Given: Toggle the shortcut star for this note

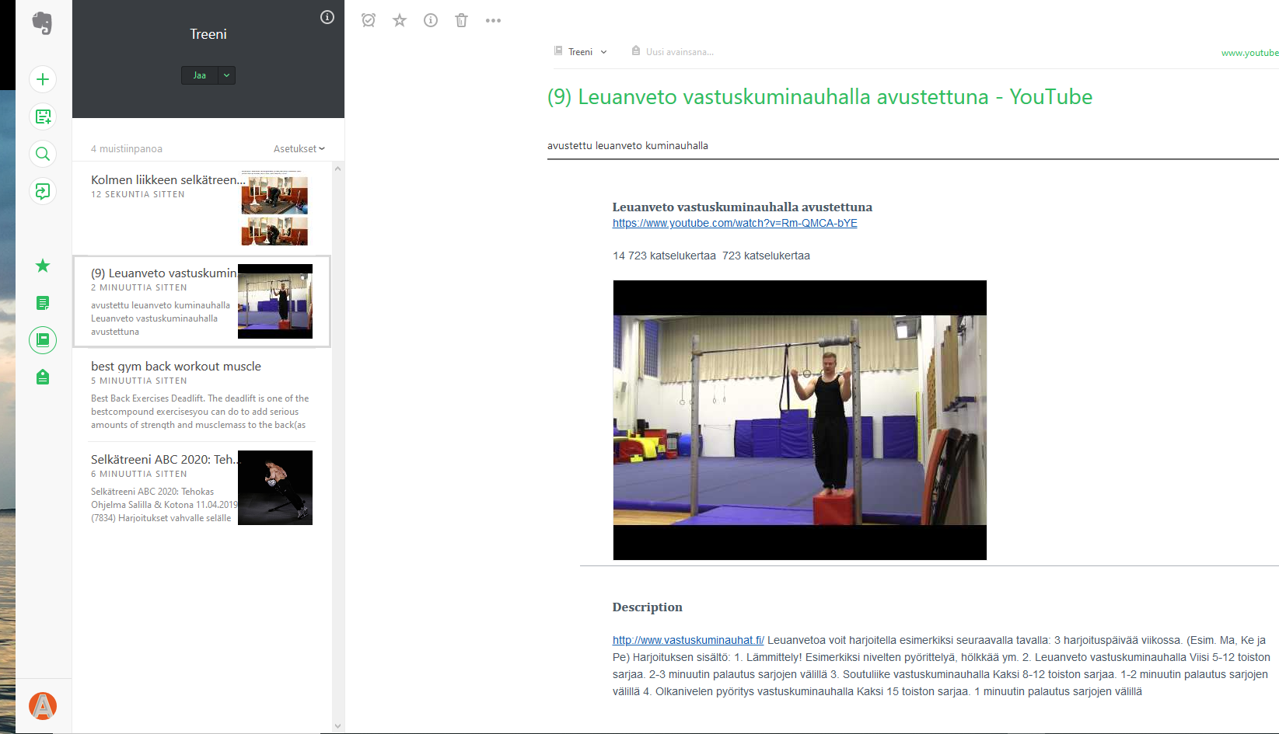Looking at the screenshot, I should [400, 20].
